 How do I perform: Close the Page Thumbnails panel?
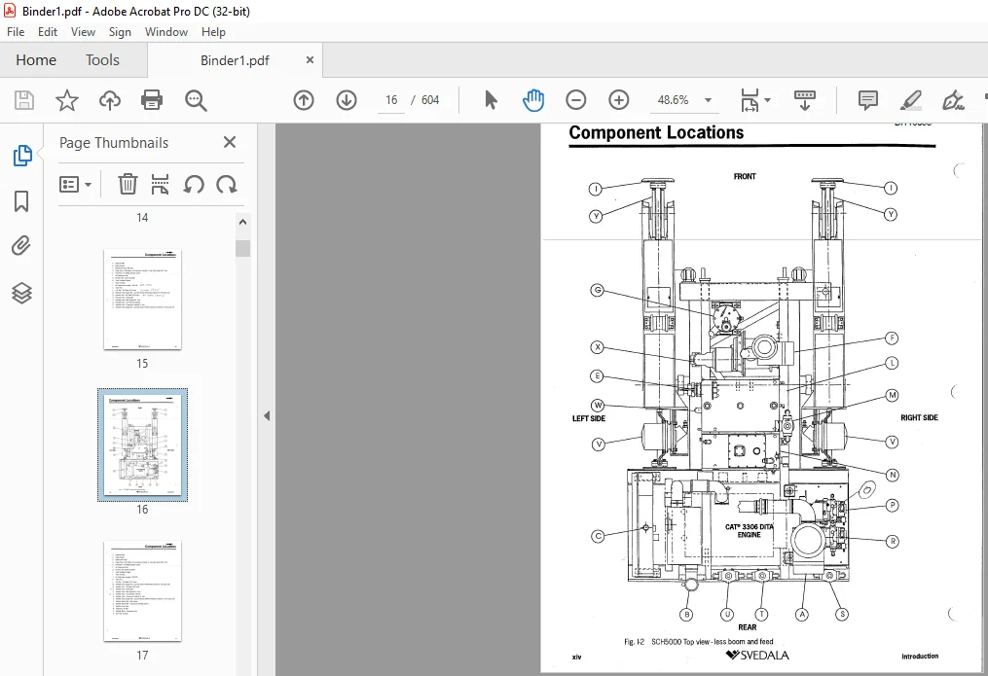(x=230, y=142)
